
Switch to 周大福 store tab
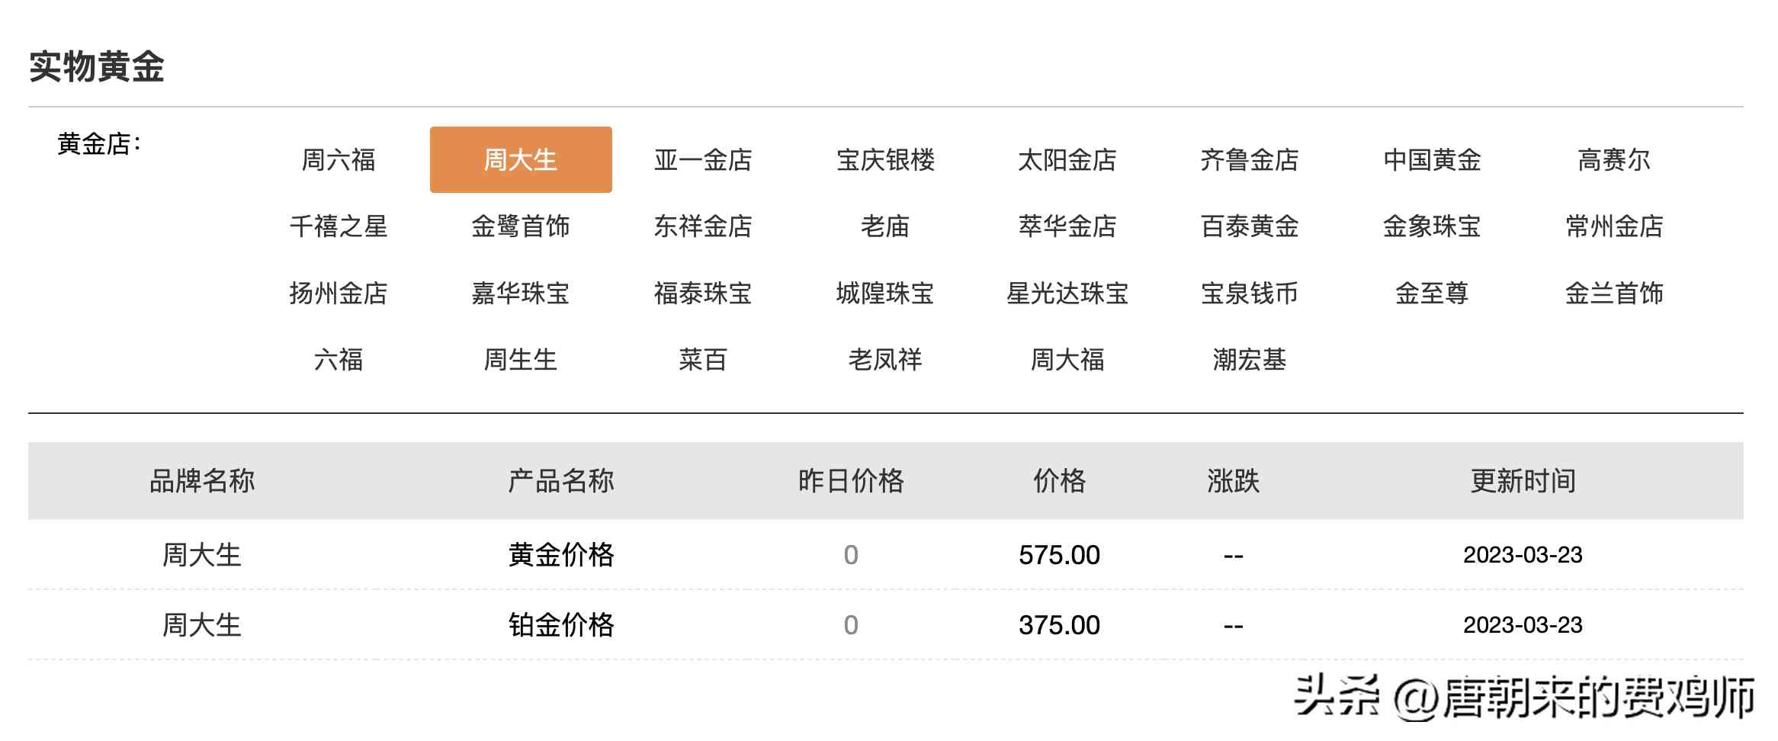coord(1067,360)
